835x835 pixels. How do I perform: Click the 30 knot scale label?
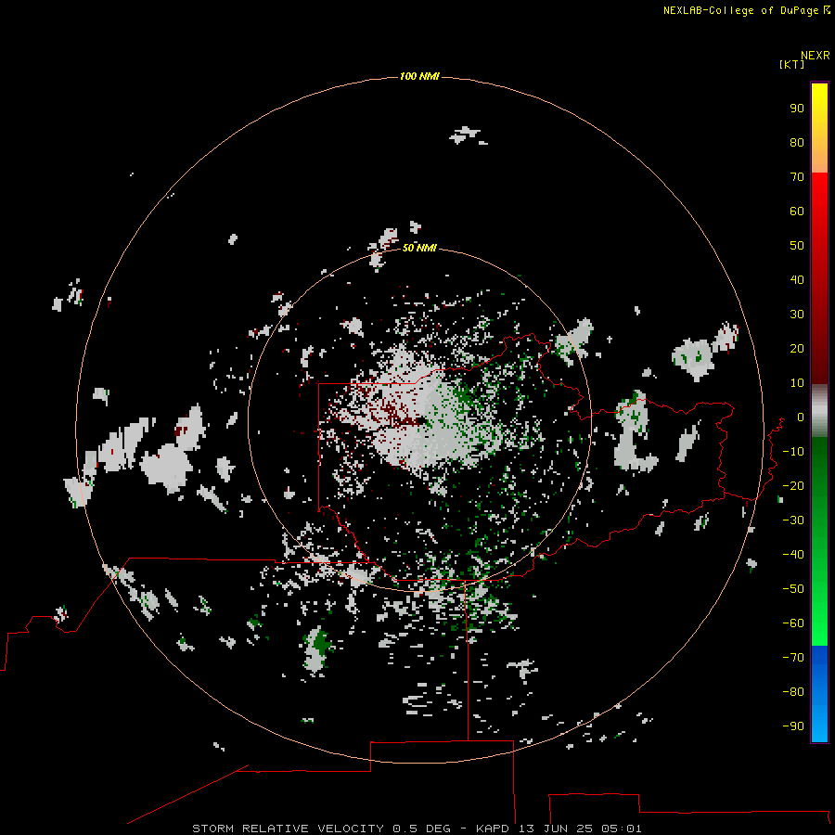tap(797, 315)
